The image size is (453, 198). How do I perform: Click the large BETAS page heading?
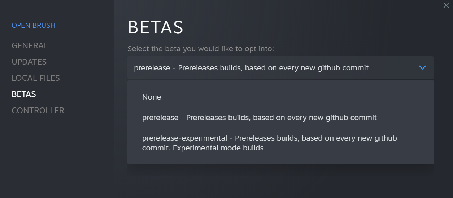(156, 27)
